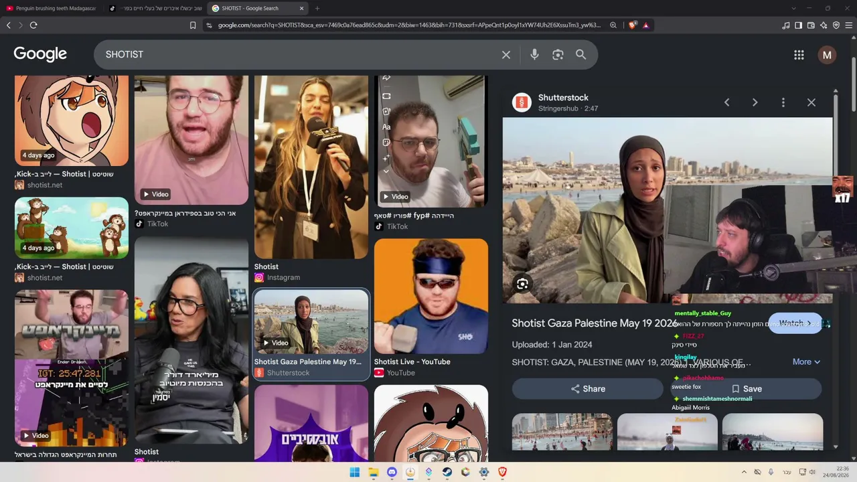This screenshot has height=482, width=857.
Task: Select the Shotist Gaza Palestine Shutterstock result
Action: (311, 334)
